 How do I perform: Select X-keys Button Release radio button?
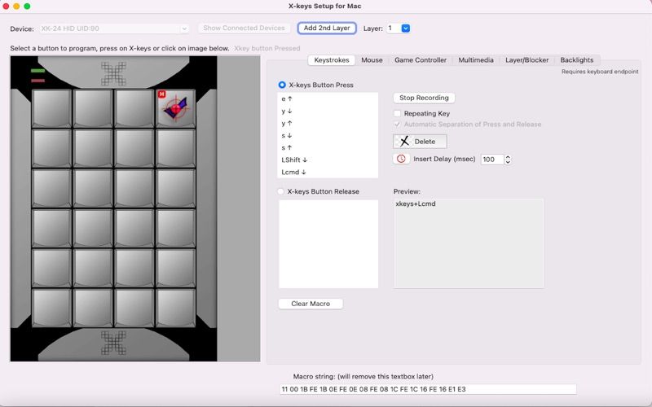pos(280,191)
